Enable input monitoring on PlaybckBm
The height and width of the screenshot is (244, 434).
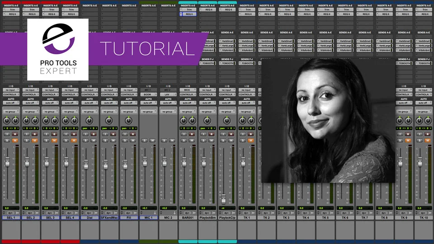tap(203, 134)
